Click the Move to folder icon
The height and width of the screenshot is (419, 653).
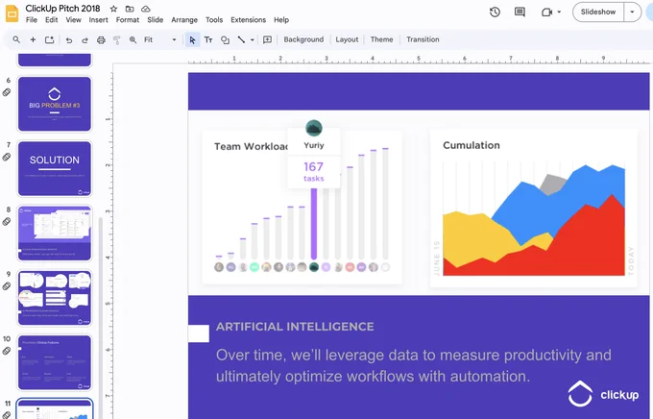130,9
